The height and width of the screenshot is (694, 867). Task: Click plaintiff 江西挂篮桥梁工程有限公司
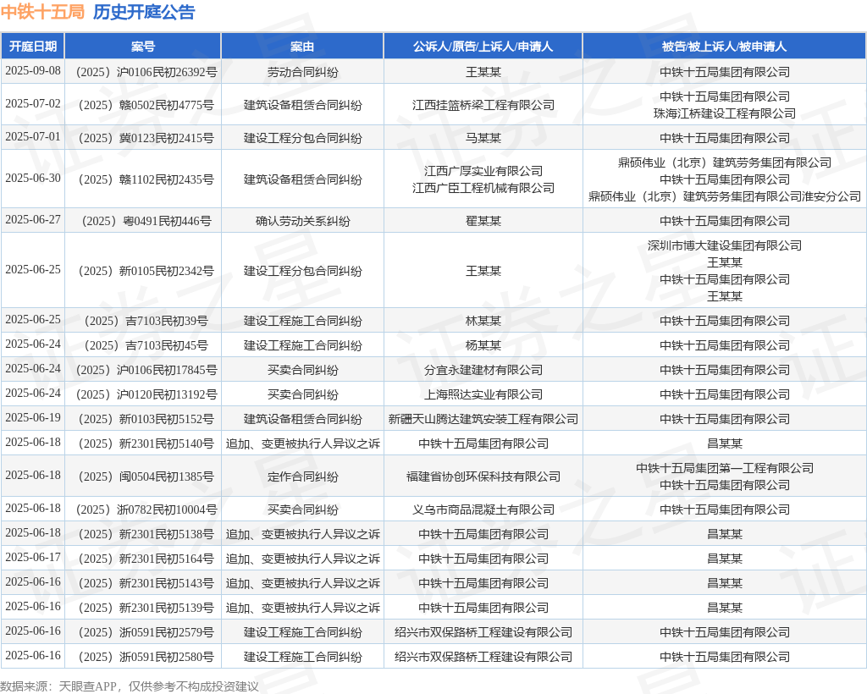coord(483,105)
